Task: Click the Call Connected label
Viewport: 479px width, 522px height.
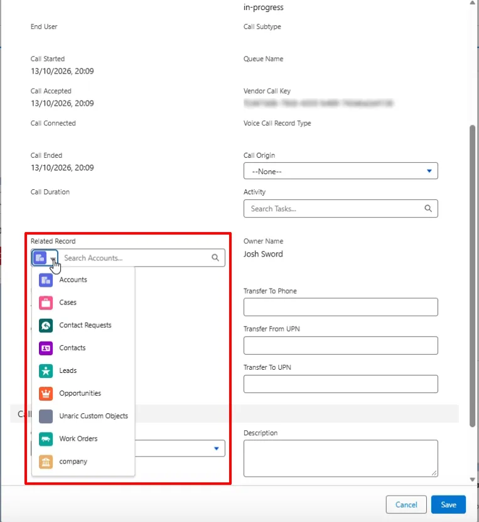Action: pos(53,123)
